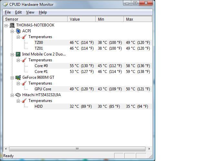The height and width of the screenshot is (161, 207).
Task: Select the THOMAS-NOTEBOOK tree item
Action: [35, 25]
